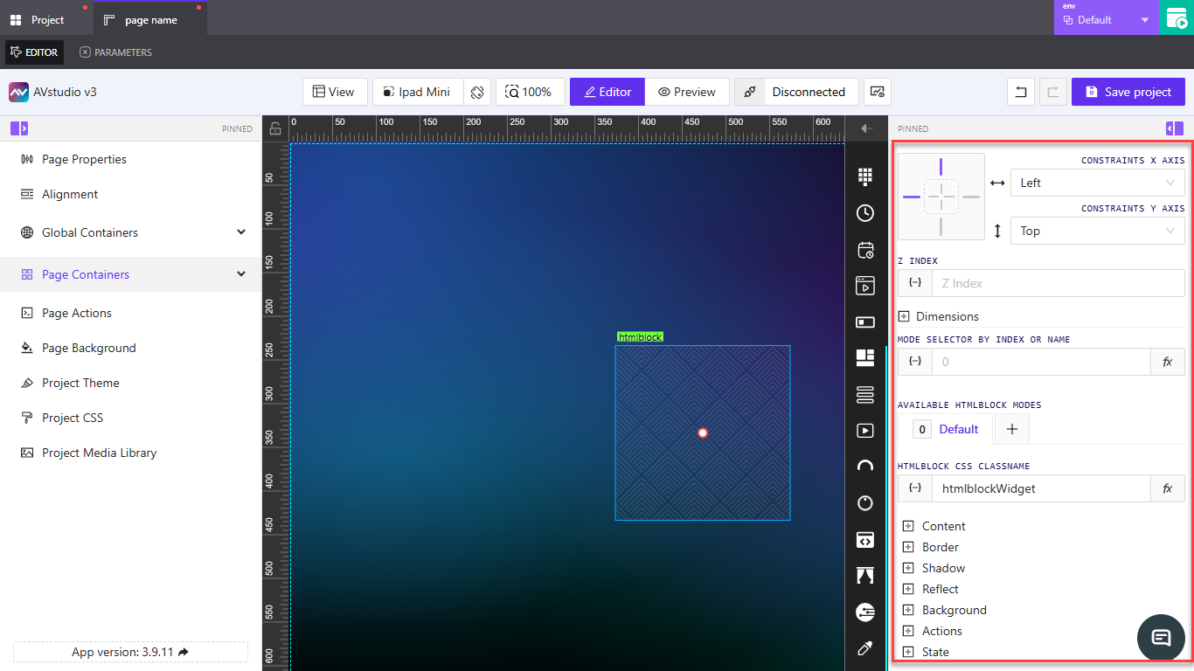
Task: Click the capture icon right of Disconnected
Action: click(877, 92)
